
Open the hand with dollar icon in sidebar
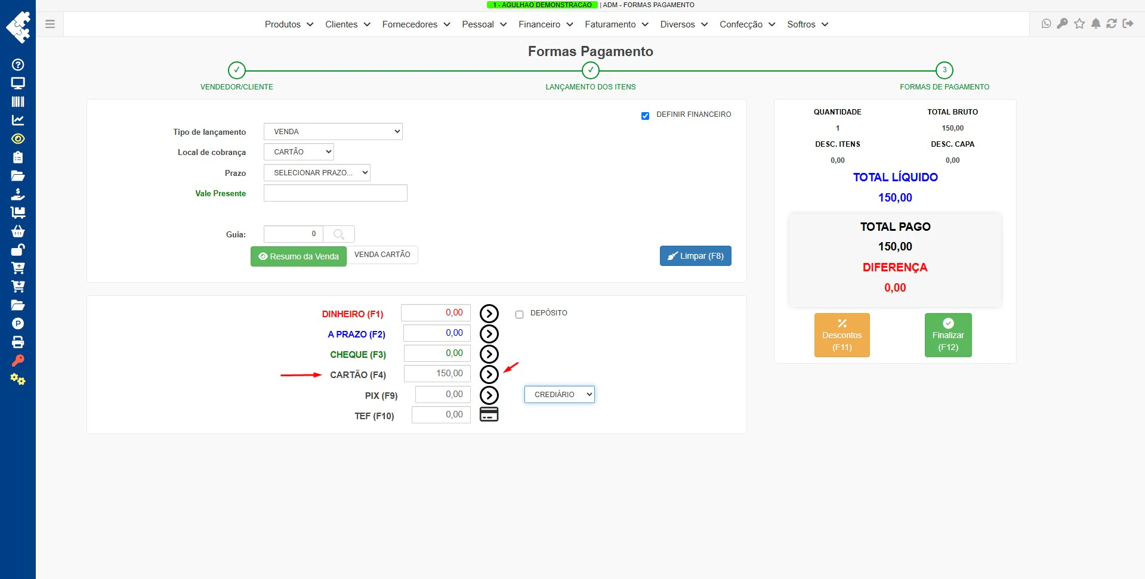click(18, 194)
